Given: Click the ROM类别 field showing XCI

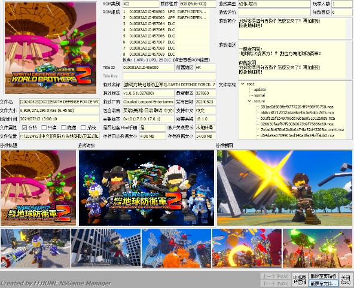Looking at the screenshot, I should [x=141, y=4].
